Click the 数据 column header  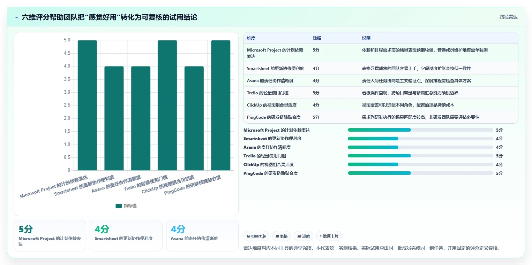coord(317,38)
